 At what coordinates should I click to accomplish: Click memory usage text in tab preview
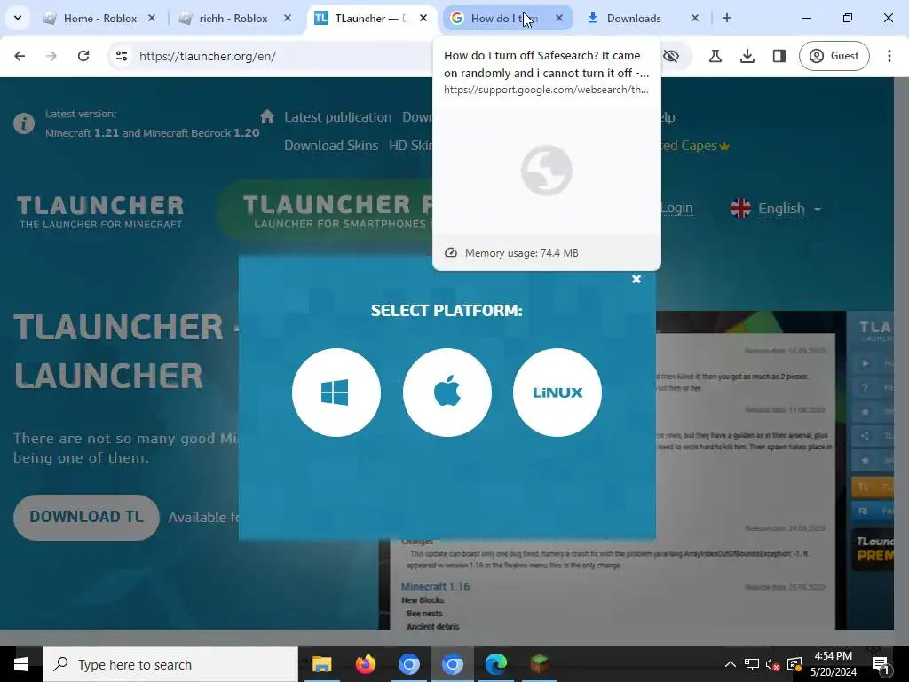[x=521, y=253]
